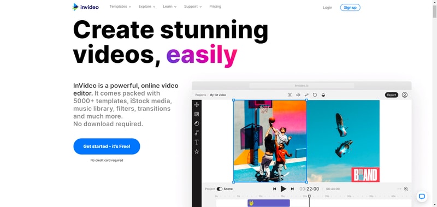The height and width of the screenshot is (207, 437).
Task: Expand the Learn dropdown menu
Action: click(x=170, y=7)
